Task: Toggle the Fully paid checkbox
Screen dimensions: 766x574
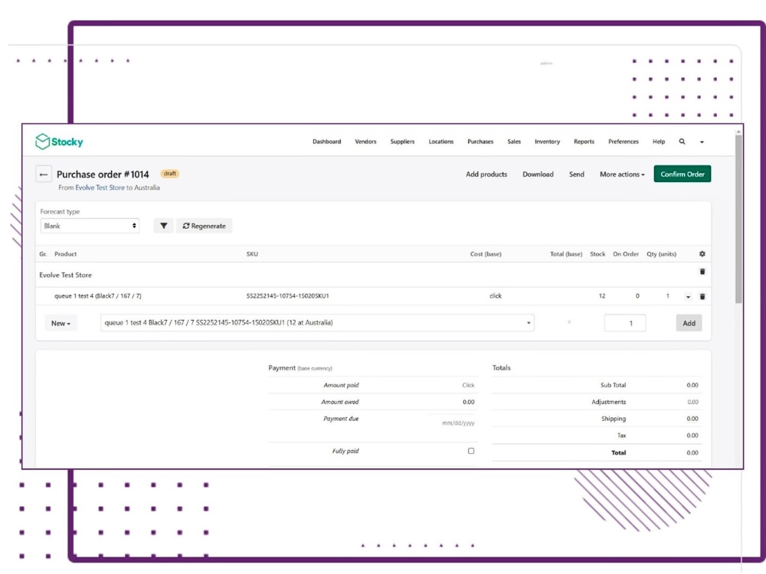Action: pyautogui.click(x=471, y=451)
